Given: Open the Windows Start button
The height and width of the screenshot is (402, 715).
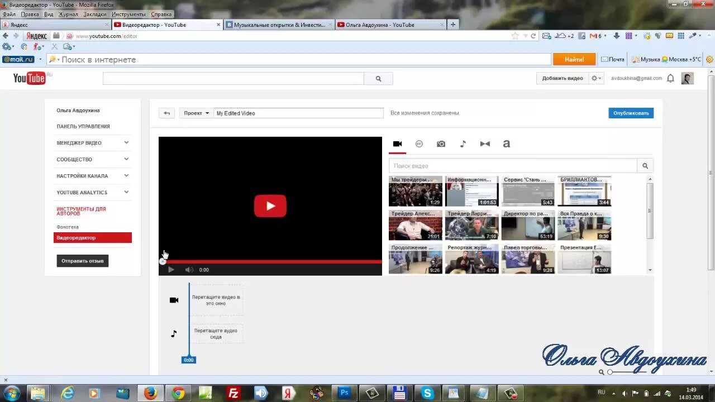Looking at the screenshot, I should [11, 393].
